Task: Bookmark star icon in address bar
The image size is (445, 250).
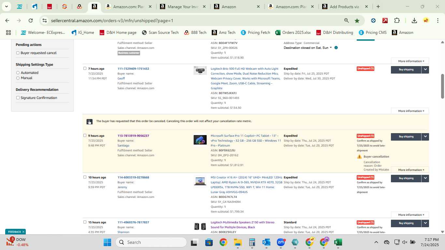Action: [x=357, y=21]
